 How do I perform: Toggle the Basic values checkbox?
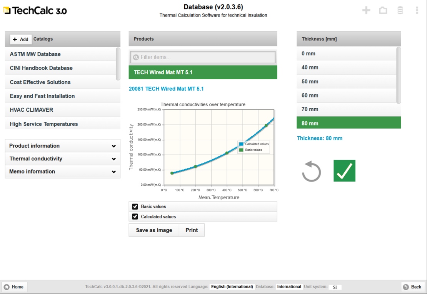[135, 206]
